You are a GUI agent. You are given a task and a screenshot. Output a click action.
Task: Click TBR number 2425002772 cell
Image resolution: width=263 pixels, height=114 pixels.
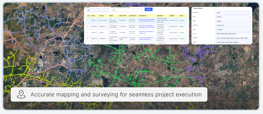click(x=94, y=26)
